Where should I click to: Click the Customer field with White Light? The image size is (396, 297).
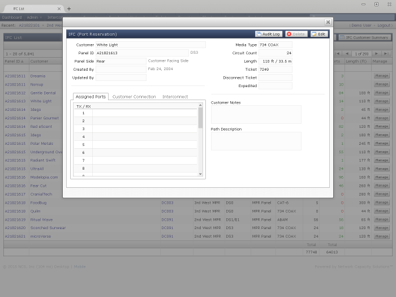coord(150,45)
